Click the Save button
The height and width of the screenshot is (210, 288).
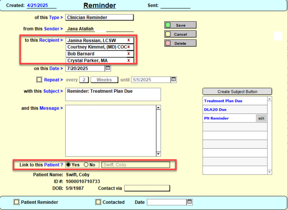tap(181, 25)
